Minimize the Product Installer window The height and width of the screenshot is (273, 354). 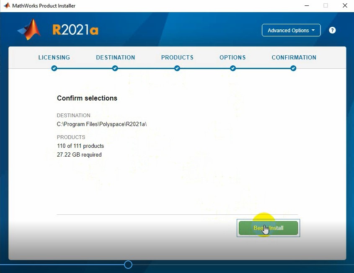pyautogui.click(x=306, y=6)
